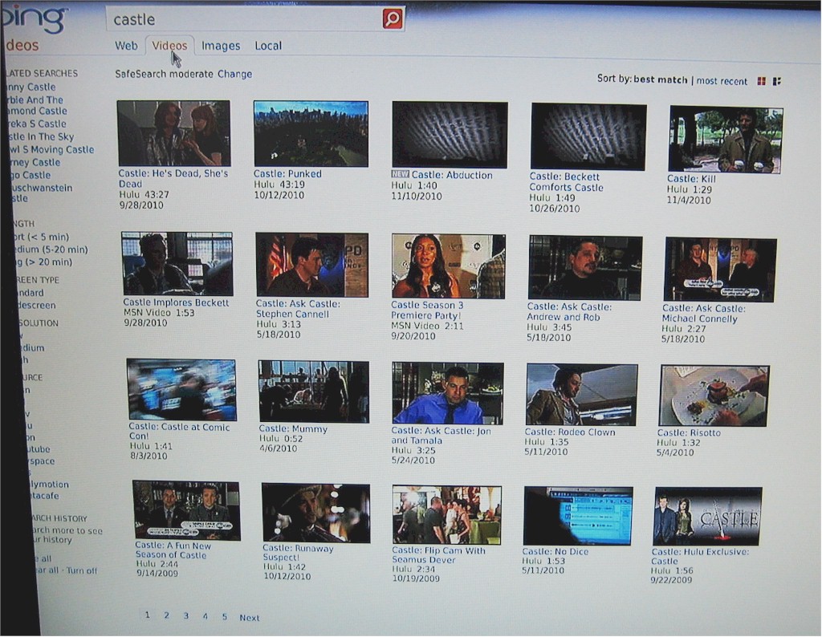822x637 pixels.
Task: Filter length to long (> 20 min)
Action: (43, 262)
